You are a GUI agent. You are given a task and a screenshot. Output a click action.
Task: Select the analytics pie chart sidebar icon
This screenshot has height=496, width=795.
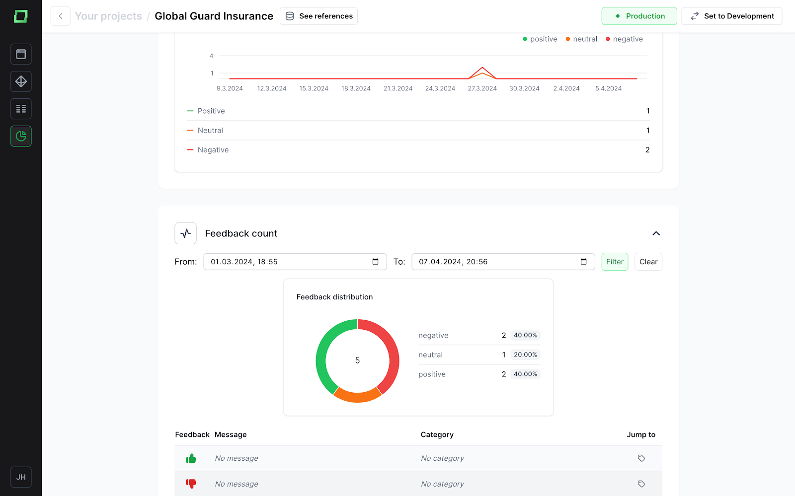21,136
